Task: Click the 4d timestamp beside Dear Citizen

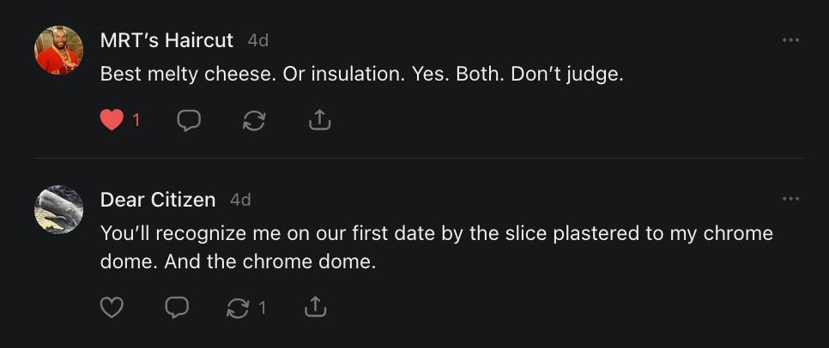Action: 240,200
